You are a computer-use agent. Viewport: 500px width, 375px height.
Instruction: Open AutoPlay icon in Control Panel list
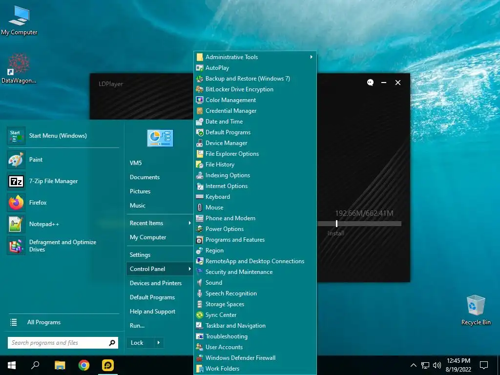(x=200, y=68)
